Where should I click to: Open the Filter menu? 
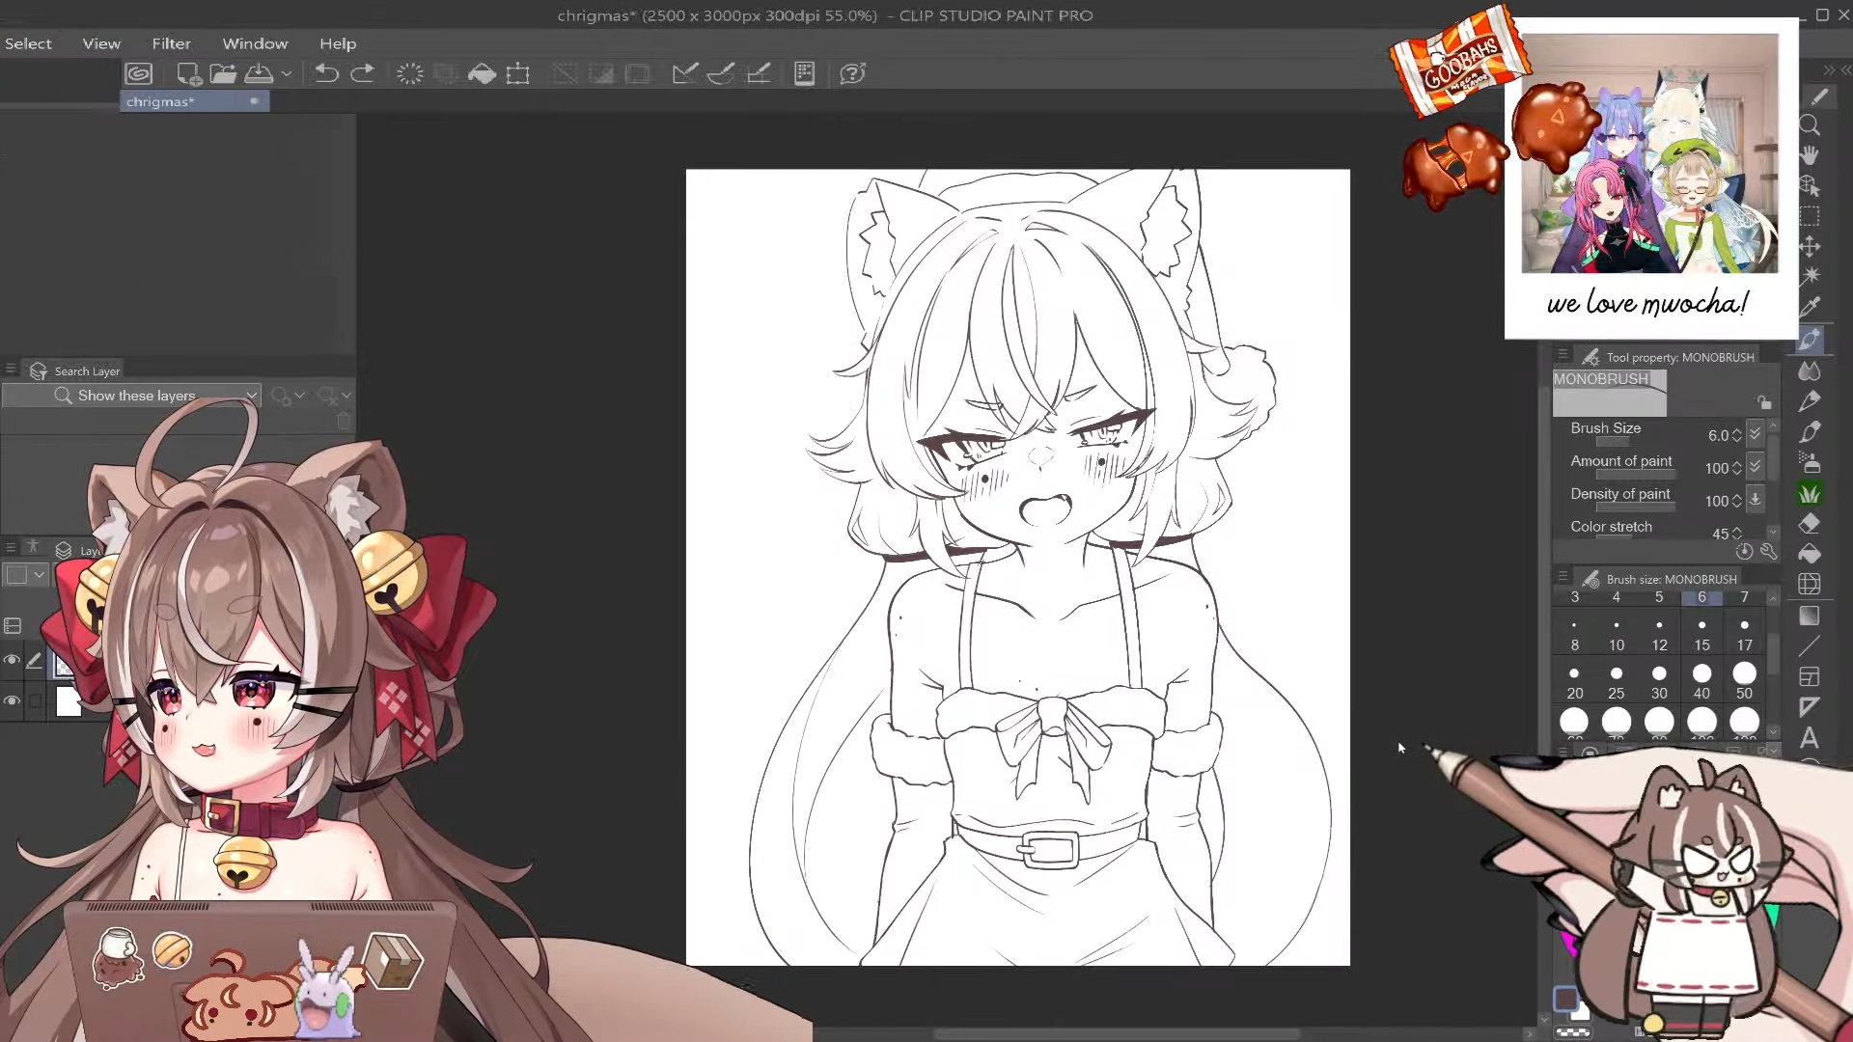coord(171,43)
